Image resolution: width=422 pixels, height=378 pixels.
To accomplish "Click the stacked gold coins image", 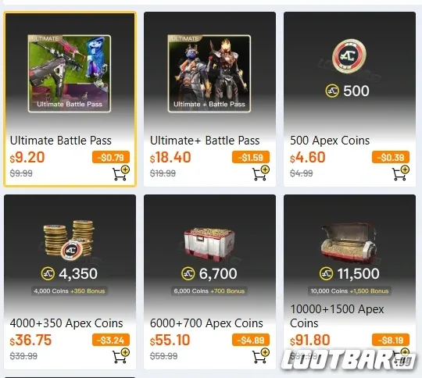I will (70, 240).
